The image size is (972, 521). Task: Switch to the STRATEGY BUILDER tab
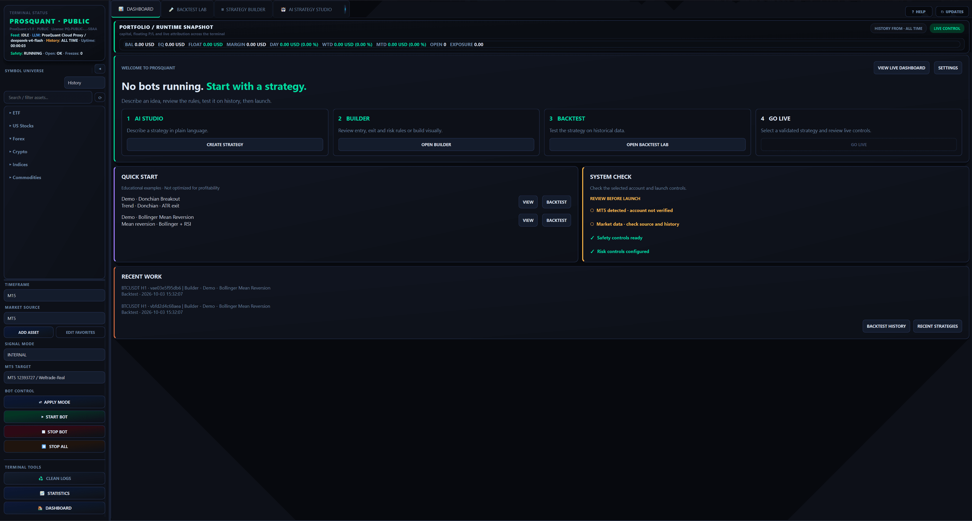pyautogui.click(x=243, y=9)
